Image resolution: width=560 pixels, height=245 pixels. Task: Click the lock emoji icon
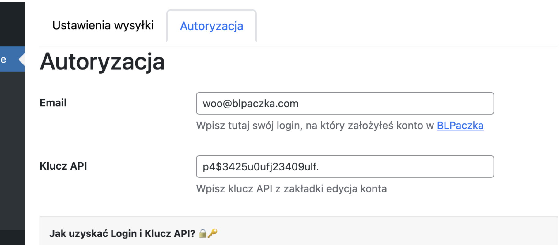(203, 233)
